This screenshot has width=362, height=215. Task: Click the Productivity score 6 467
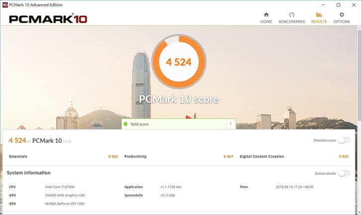click(228, 156)
